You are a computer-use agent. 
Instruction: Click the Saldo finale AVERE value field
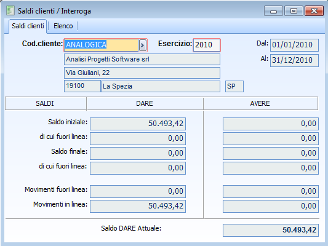click(271, 153)
